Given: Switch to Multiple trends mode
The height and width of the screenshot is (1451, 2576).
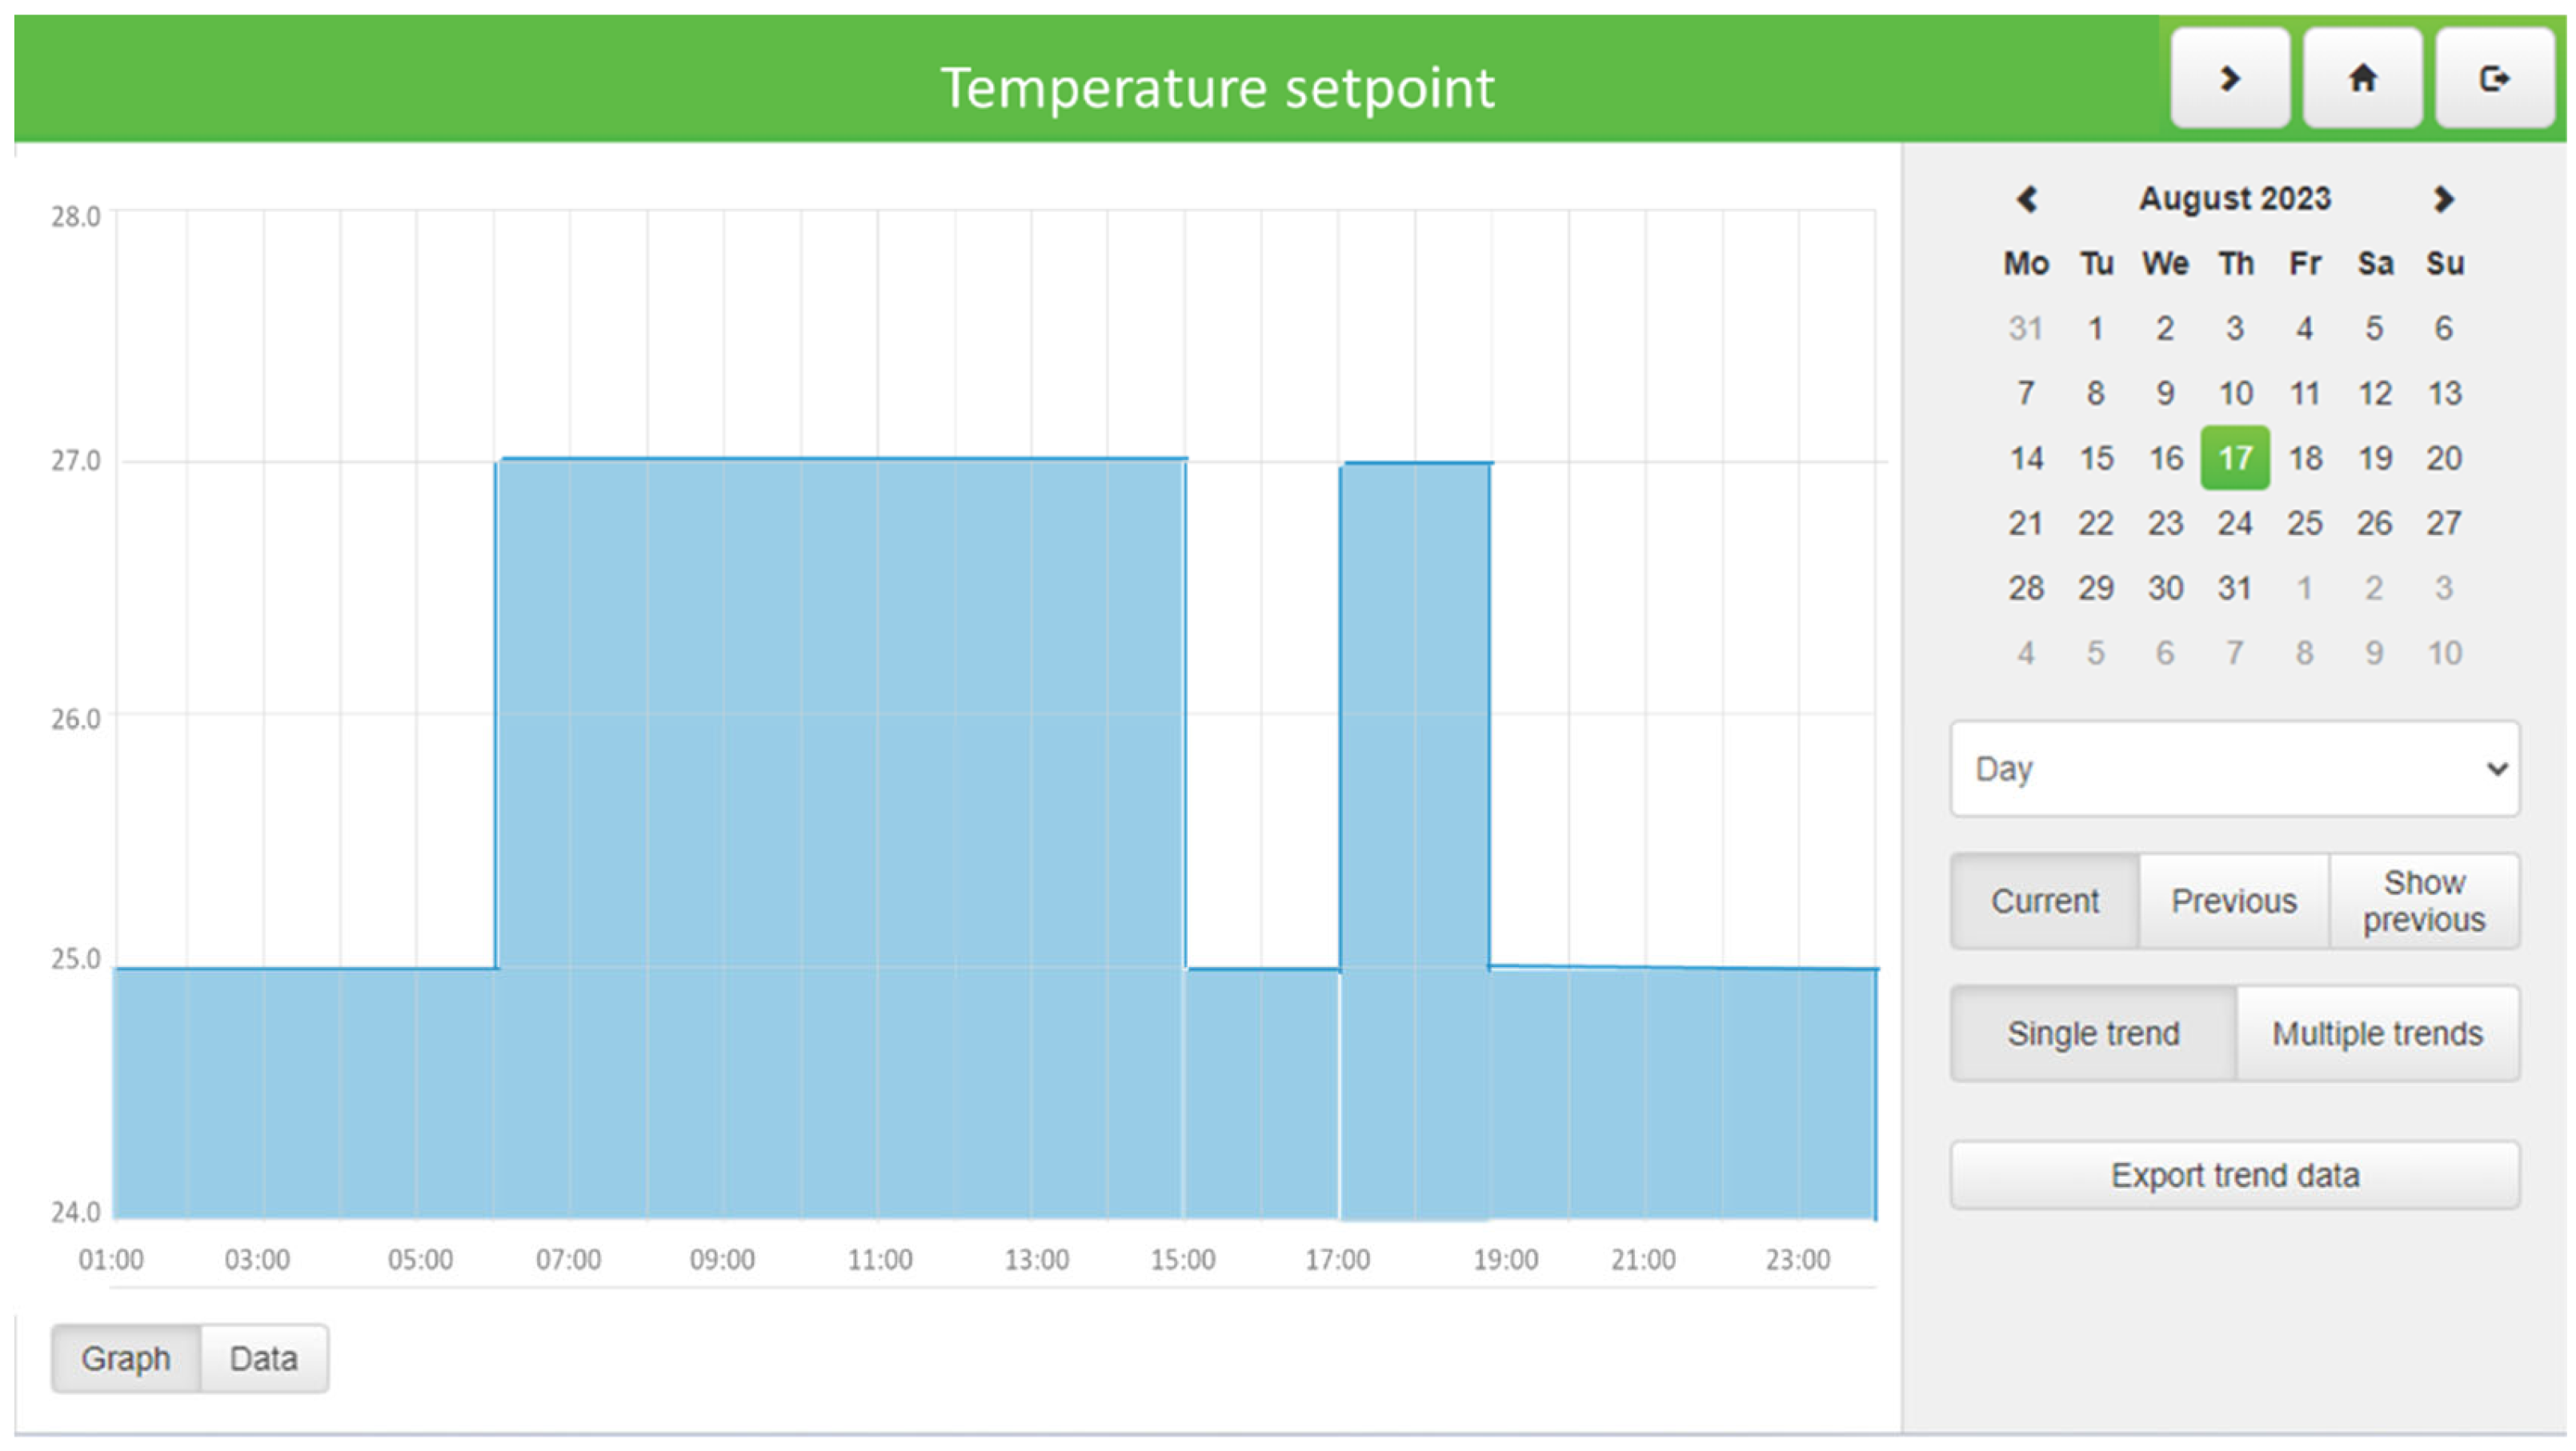Looking at the screenshot, I should click(2377, 1033).
